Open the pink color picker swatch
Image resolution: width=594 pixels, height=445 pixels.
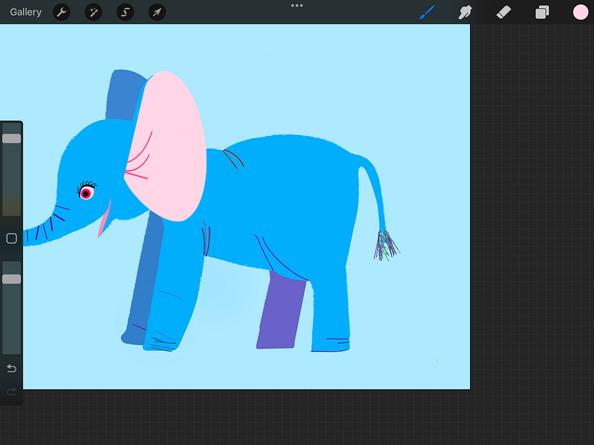pyautogui.click(x=580, y=12)
